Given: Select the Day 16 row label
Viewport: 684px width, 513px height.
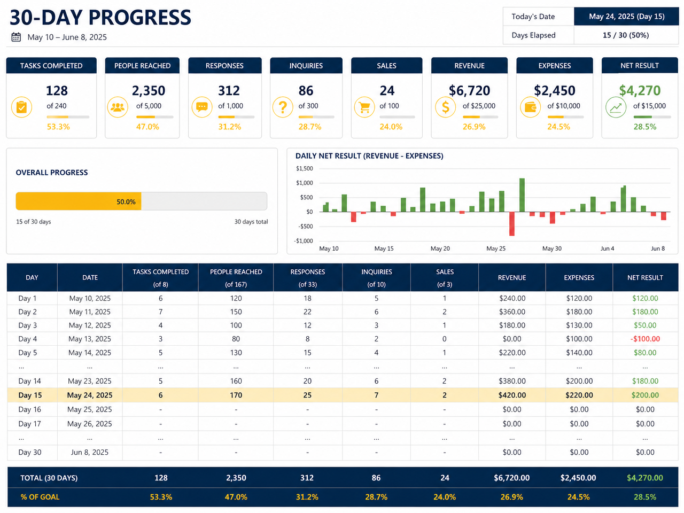Looking at the screenshot, I should 30,409.
